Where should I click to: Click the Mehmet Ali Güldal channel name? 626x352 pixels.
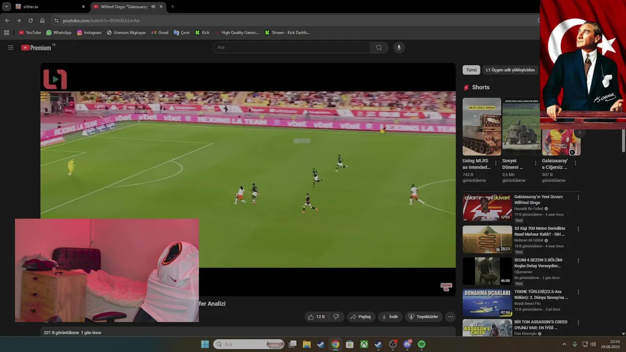(x=529, y=241)
